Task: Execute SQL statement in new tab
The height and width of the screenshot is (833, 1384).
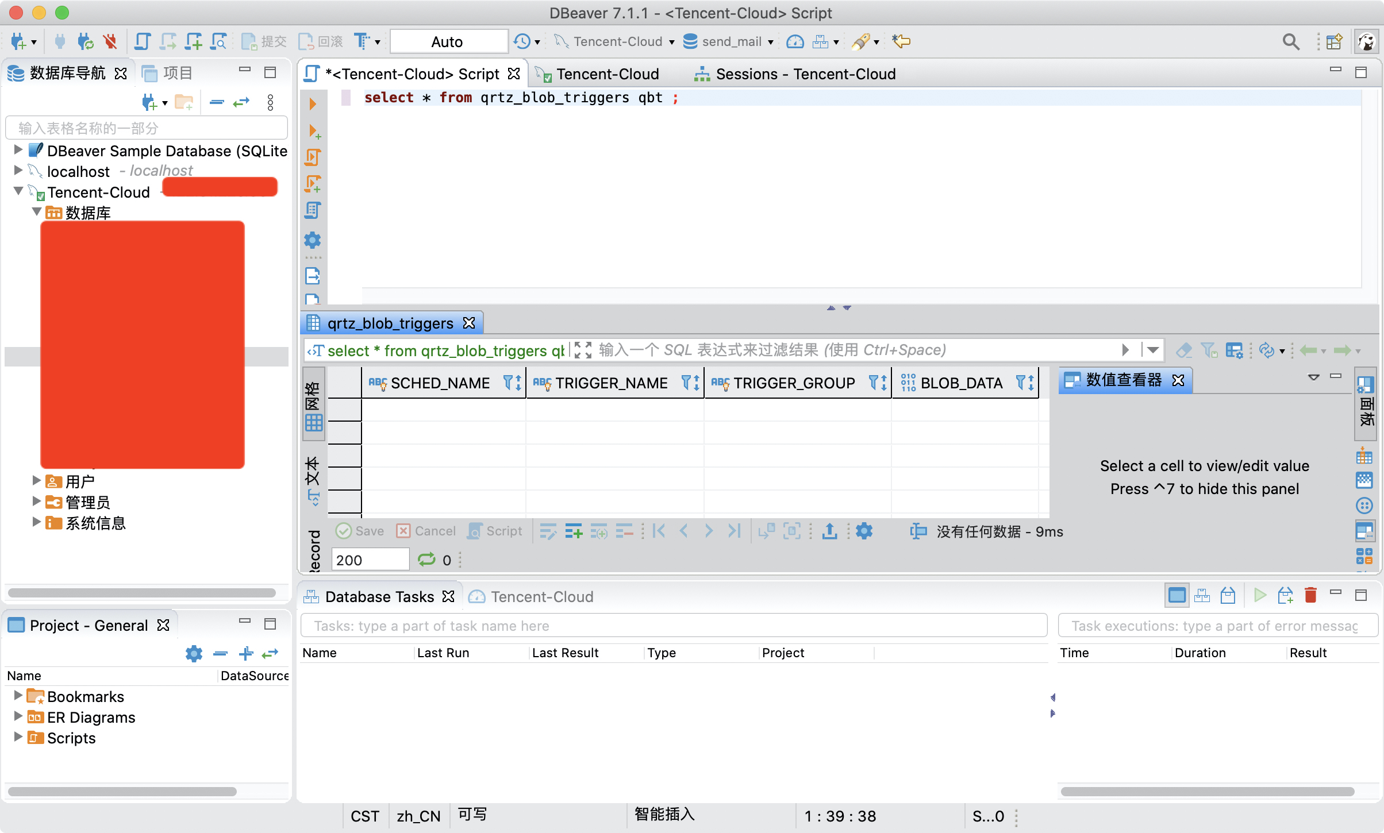Action: [314, 132]
